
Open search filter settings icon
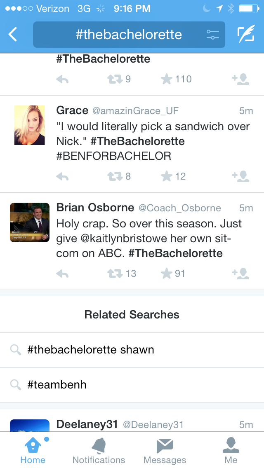click(x=212, y=35)
